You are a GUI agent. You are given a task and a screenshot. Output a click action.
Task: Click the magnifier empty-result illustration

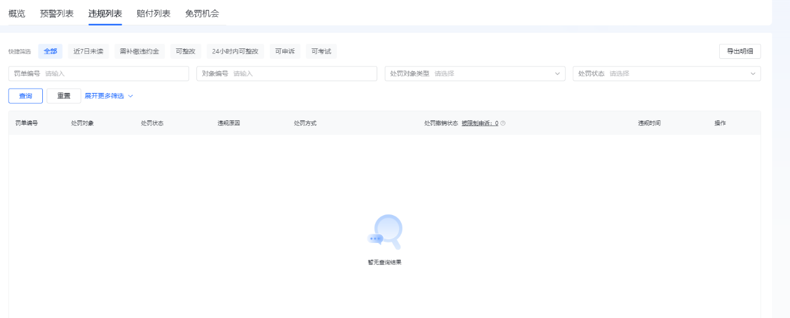385,232
